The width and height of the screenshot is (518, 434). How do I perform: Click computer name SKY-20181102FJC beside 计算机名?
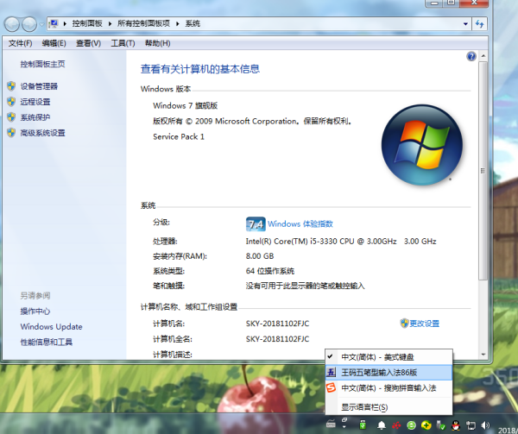coord(277,324)
